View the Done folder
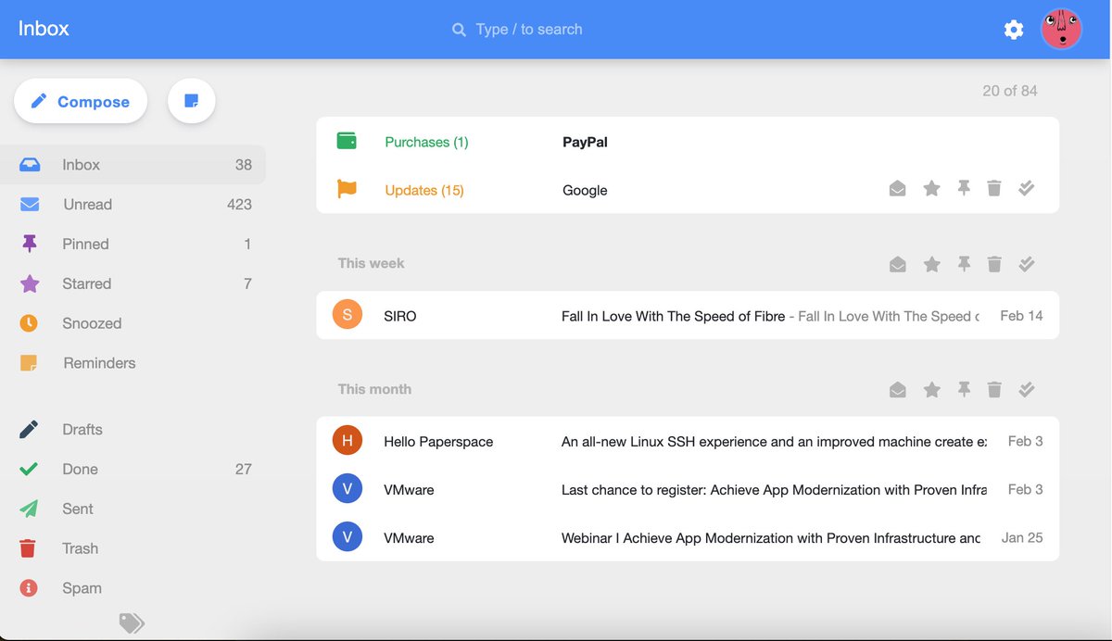The width and height of the screenshot is (1112, 641). 133,470
